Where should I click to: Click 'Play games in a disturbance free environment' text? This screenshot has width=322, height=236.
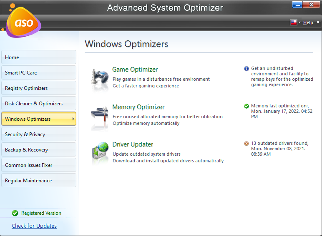[161, 79]
